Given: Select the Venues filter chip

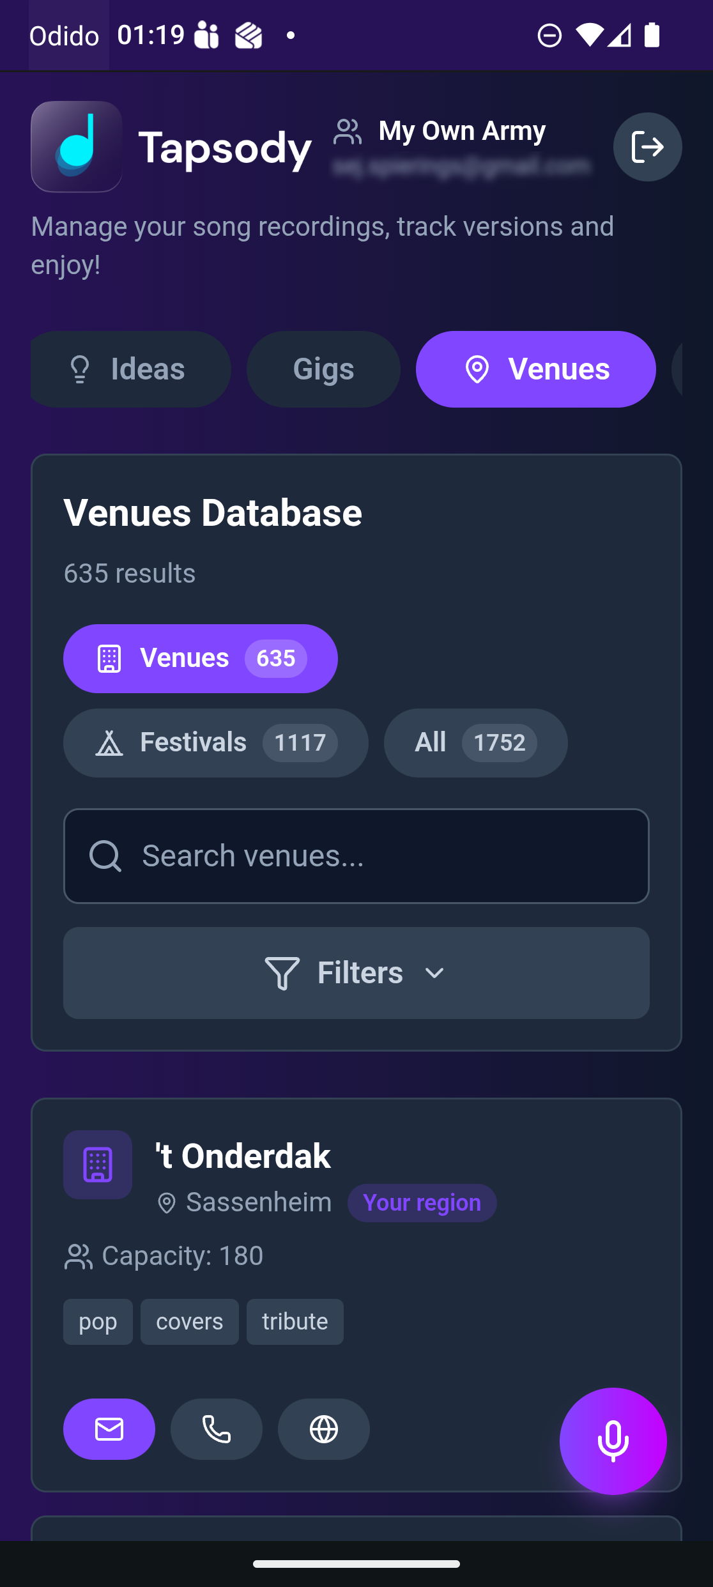Looking at the screenshot, I should click(200, 659).
